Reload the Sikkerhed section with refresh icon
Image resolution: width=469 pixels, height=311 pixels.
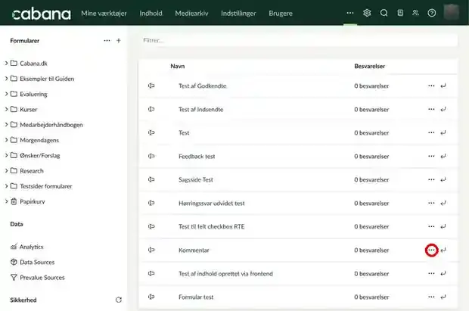119,300
